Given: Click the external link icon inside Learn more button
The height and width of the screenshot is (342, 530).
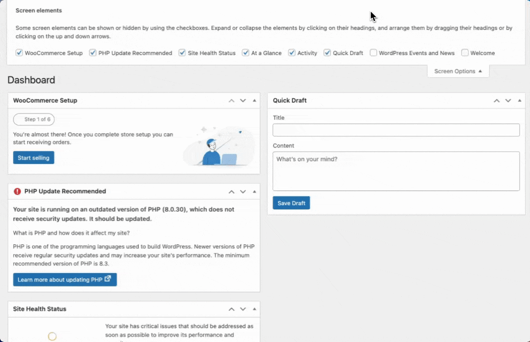Looking at the screenshot, I should click(x=108, y=279).
